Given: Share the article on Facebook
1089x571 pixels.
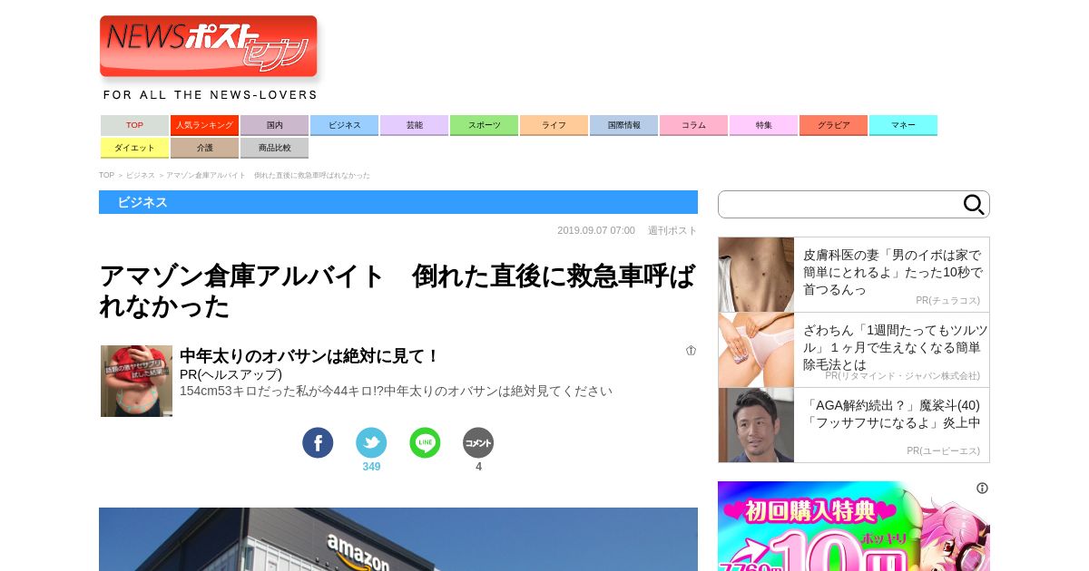Looking at the screenshot, I should pyautogui.click(x=318, y=442).
